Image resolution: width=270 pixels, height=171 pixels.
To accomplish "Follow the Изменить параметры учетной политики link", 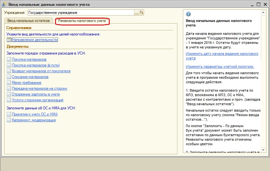I will pyautogui.click(x=220, y=66).
